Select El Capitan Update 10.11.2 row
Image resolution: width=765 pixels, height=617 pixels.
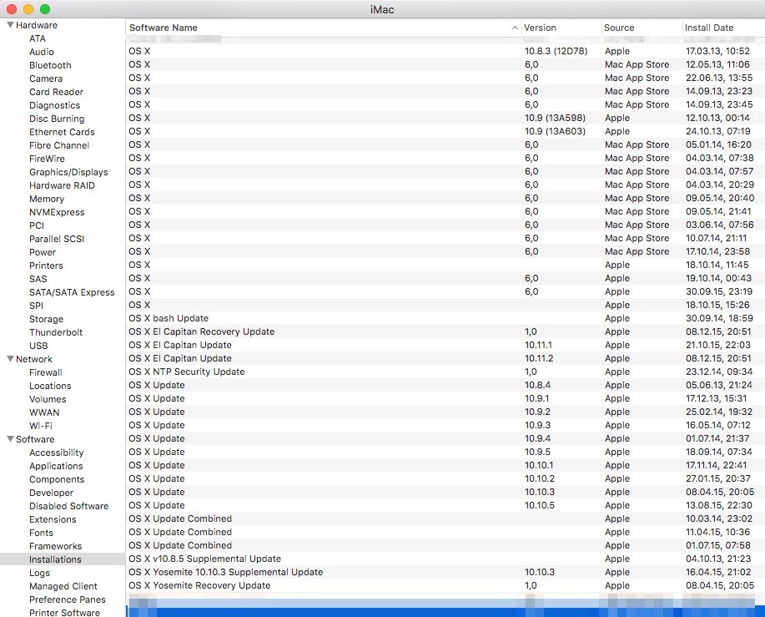pos(445,358)
